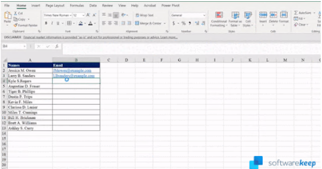The width and height of the screenshot is (322, 169).
Task: Toggle Bold formatting
Action: (46, 23)
